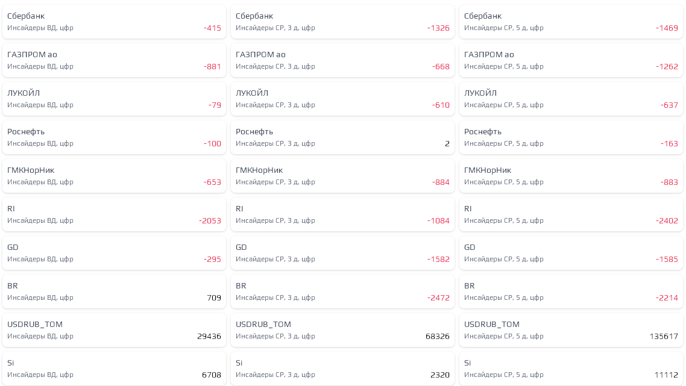686x386 pixels.
Task: Click ЛУКОЙЛ Инсайдеры СР 5 д card
Action: (x=571, y=99)
